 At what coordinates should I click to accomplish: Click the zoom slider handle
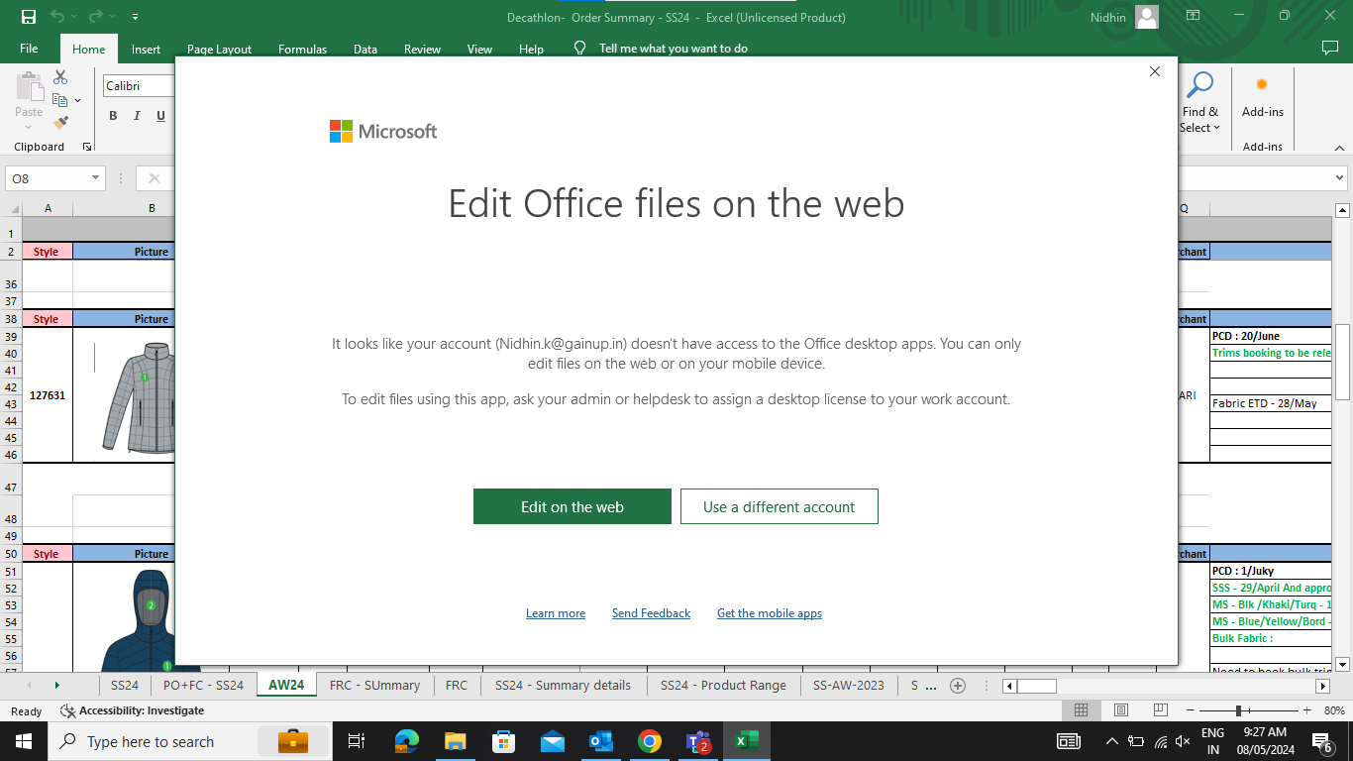[x=1238, y=710]
